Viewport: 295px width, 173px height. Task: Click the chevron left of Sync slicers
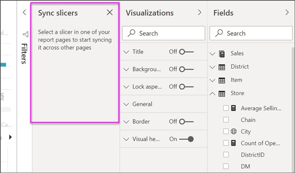point(24,12)
